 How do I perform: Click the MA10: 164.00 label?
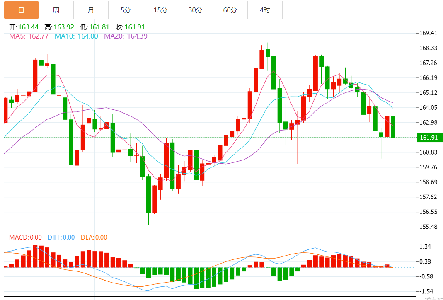tap(76, 36)
